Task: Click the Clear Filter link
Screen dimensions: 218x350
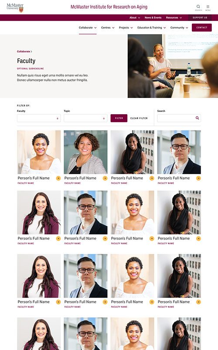Action: point(139,118)
